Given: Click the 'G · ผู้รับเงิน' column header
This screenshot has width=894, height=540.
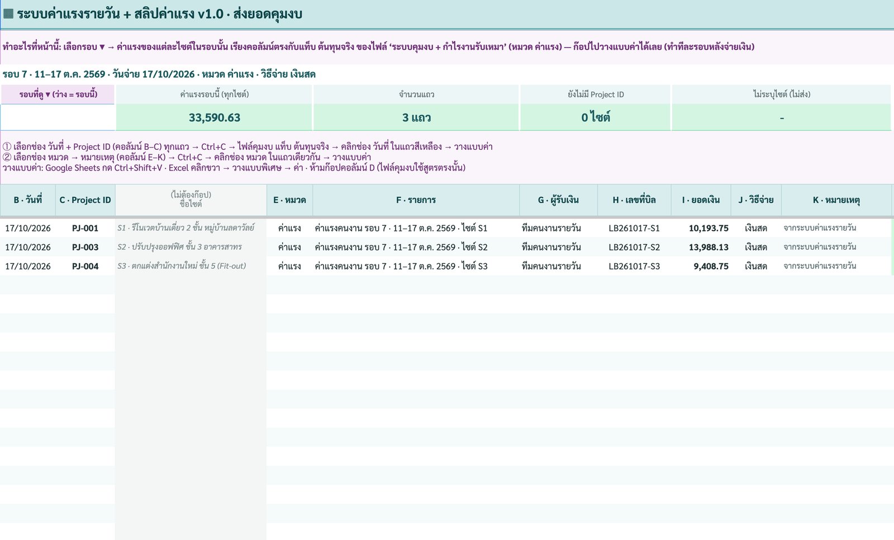Looking at the screenshot, I should pyautogui.click(x=559, y=200).
